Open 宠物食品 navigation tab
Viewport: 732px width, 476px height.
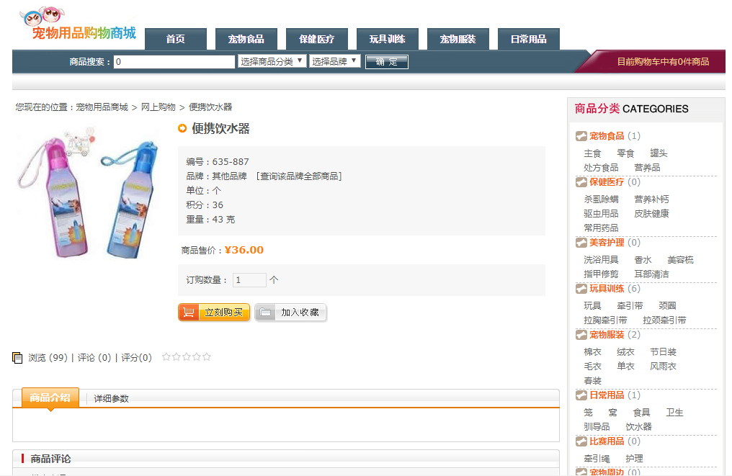(x=246, y=39)
